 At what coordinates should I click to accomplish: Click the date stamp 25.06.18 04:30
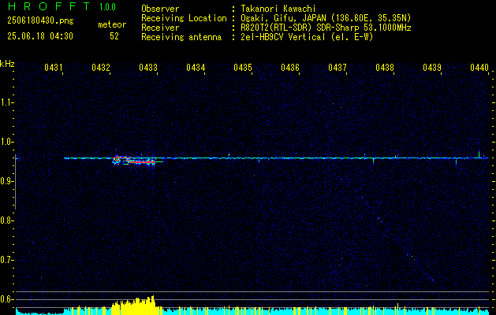pyautogui.click(x=40, y=36)
